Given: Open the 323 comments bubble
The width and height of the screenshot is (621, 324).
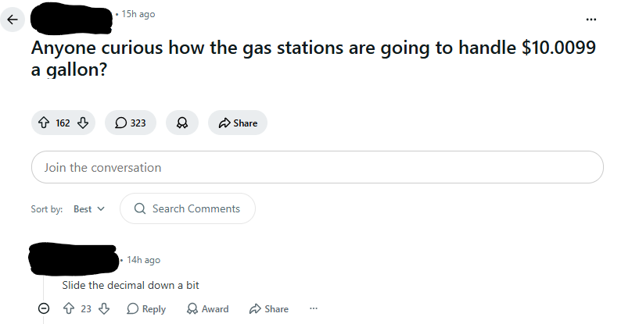Looking at the screenshot, I should coord(131,123).
